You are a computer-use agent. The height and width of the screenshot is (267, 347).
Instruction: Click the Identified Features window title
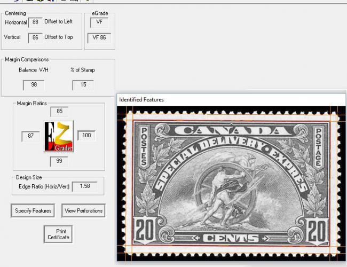point(141,100)
